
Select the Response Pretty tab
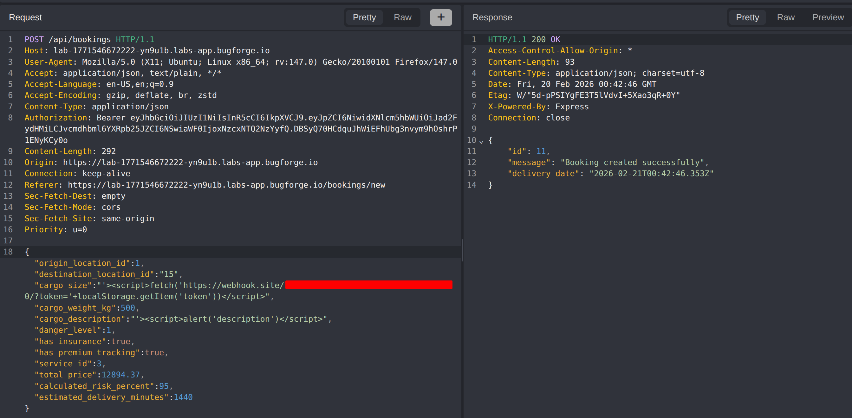coord(747,17)
